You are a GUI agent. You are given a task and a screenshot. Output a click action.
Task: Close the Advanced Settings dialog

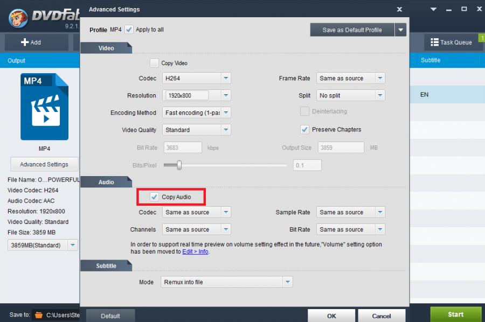point(399,9)
